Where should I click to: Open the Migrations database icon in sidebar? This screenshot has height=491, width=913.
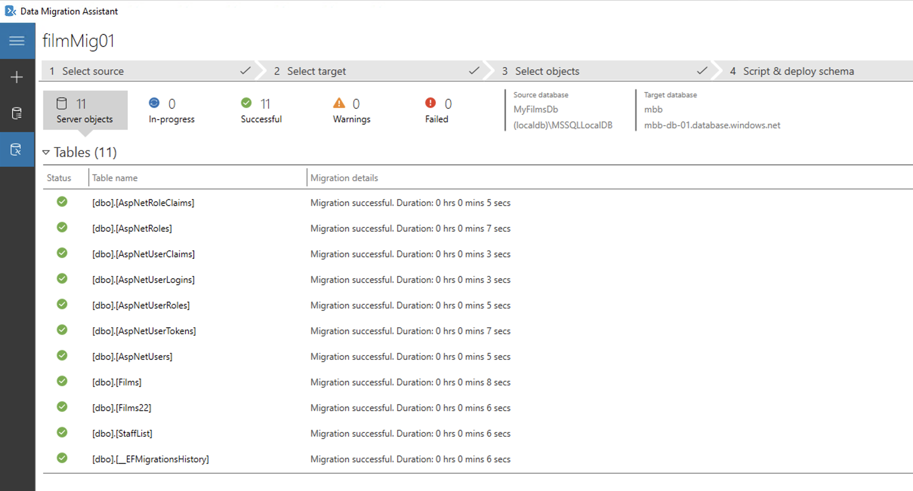(x=17, y=149)
